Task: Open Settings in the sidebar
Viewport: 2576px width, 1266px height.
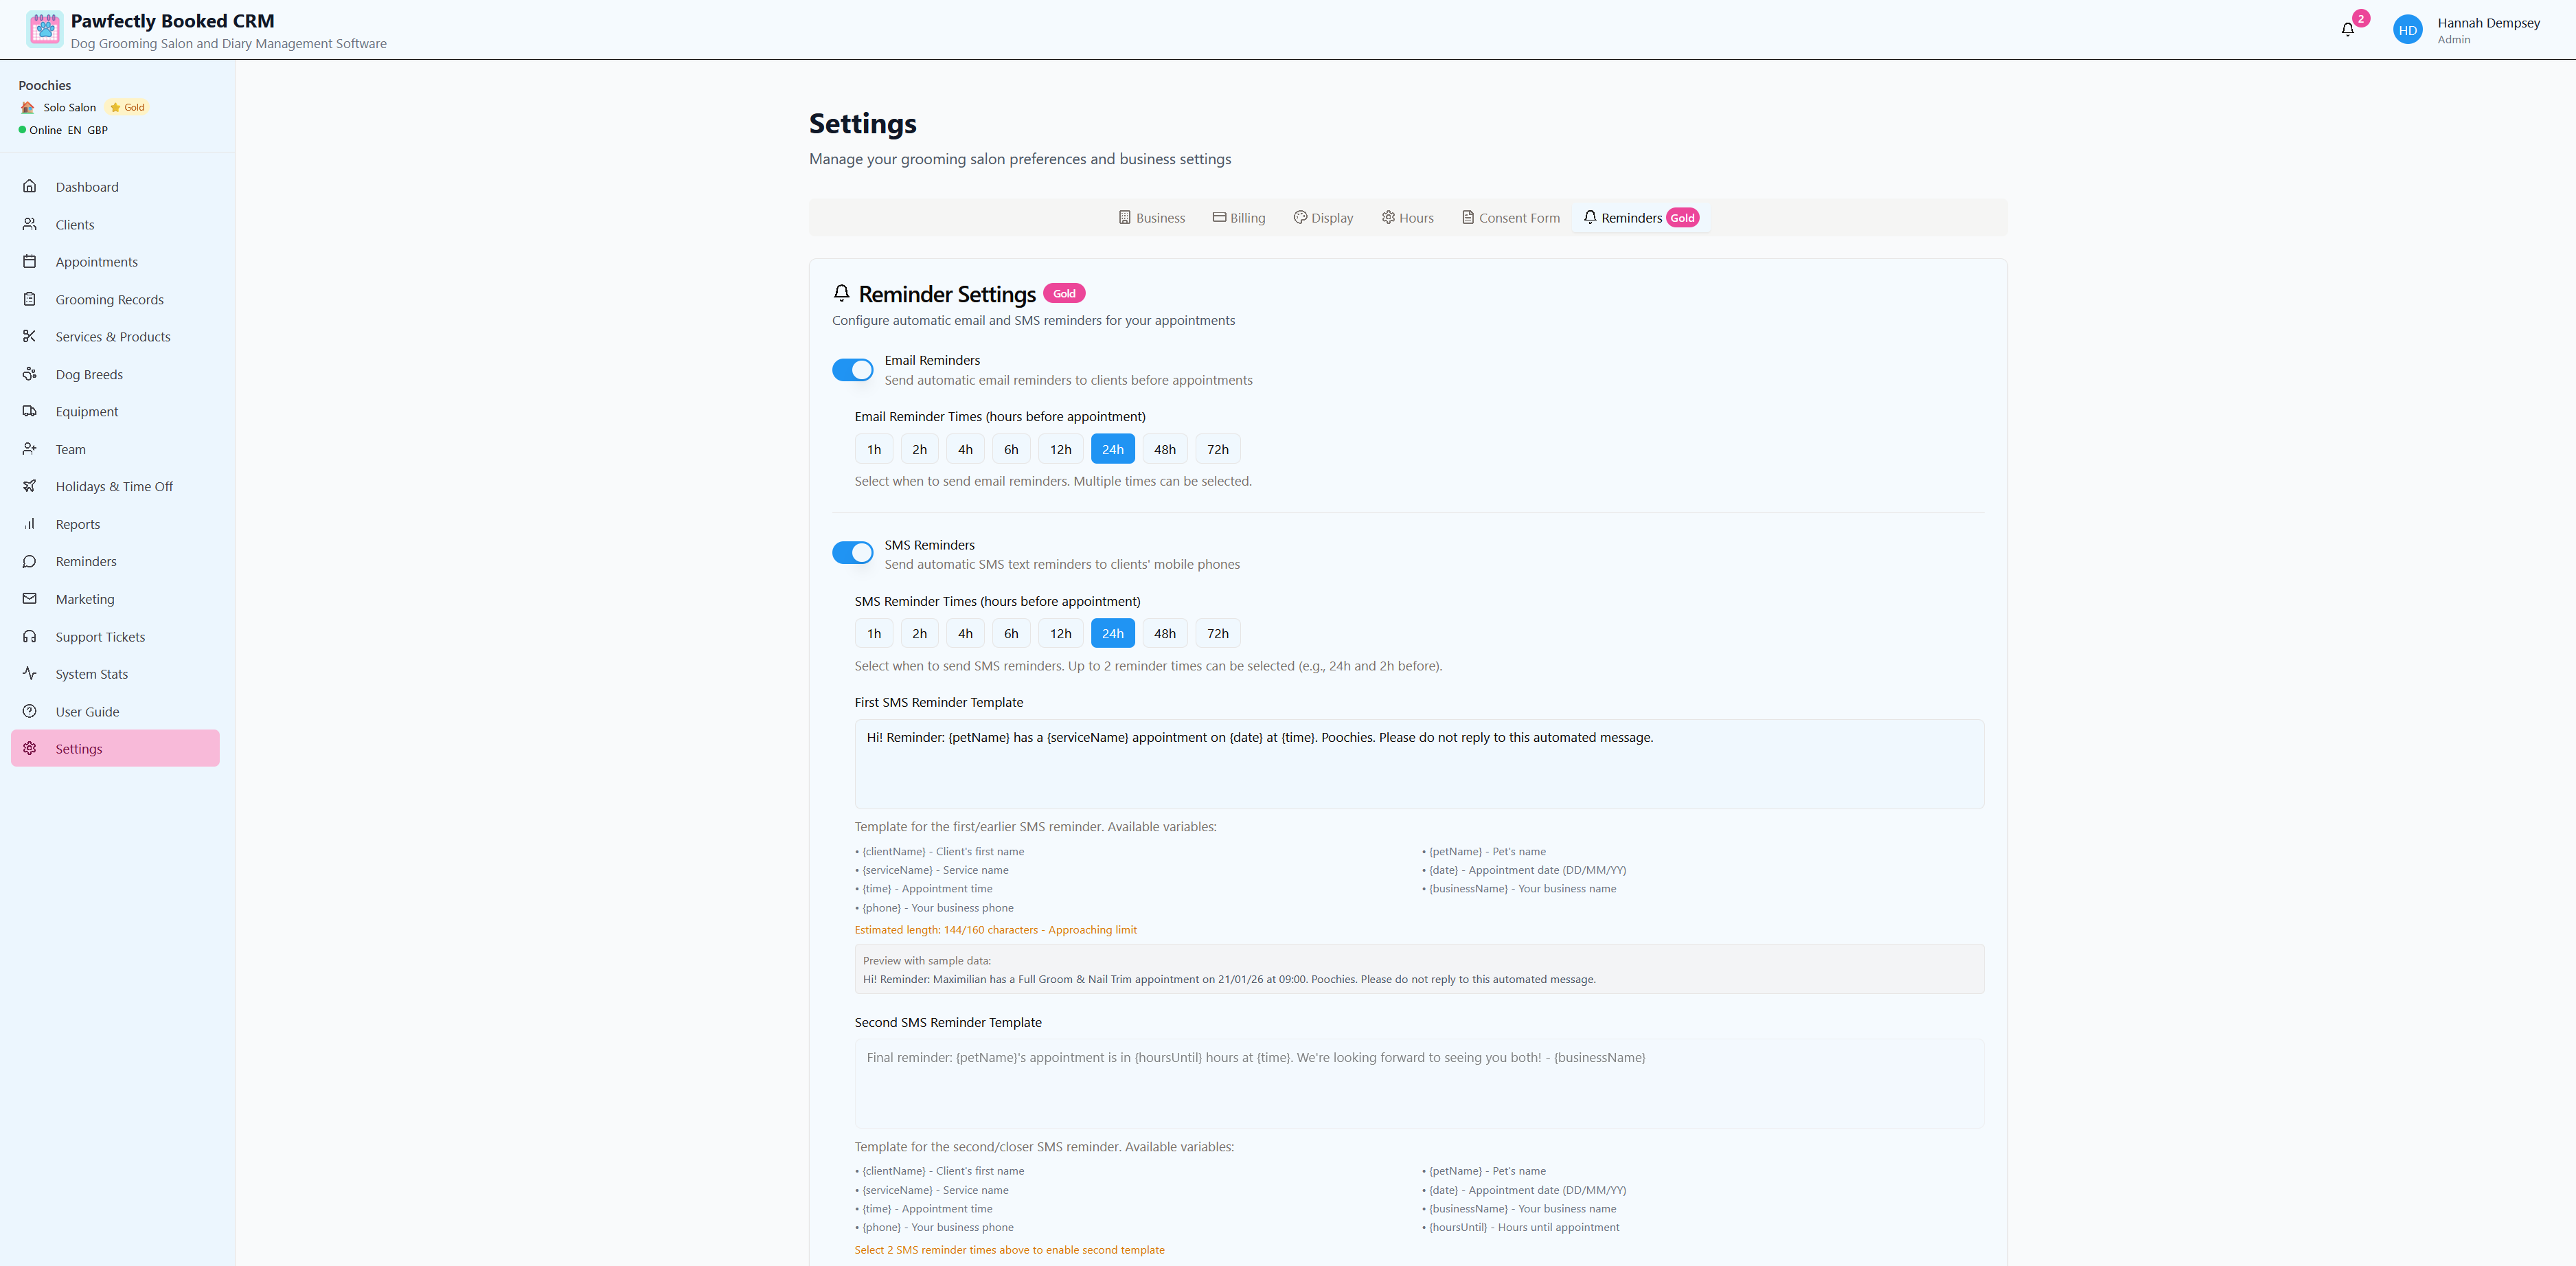Action: pos(115,748)
